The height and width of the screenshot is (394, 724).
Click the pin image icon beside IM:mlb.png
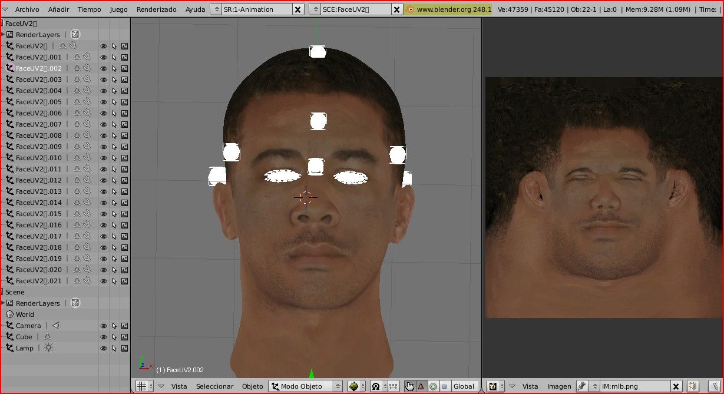click(582, 386)
